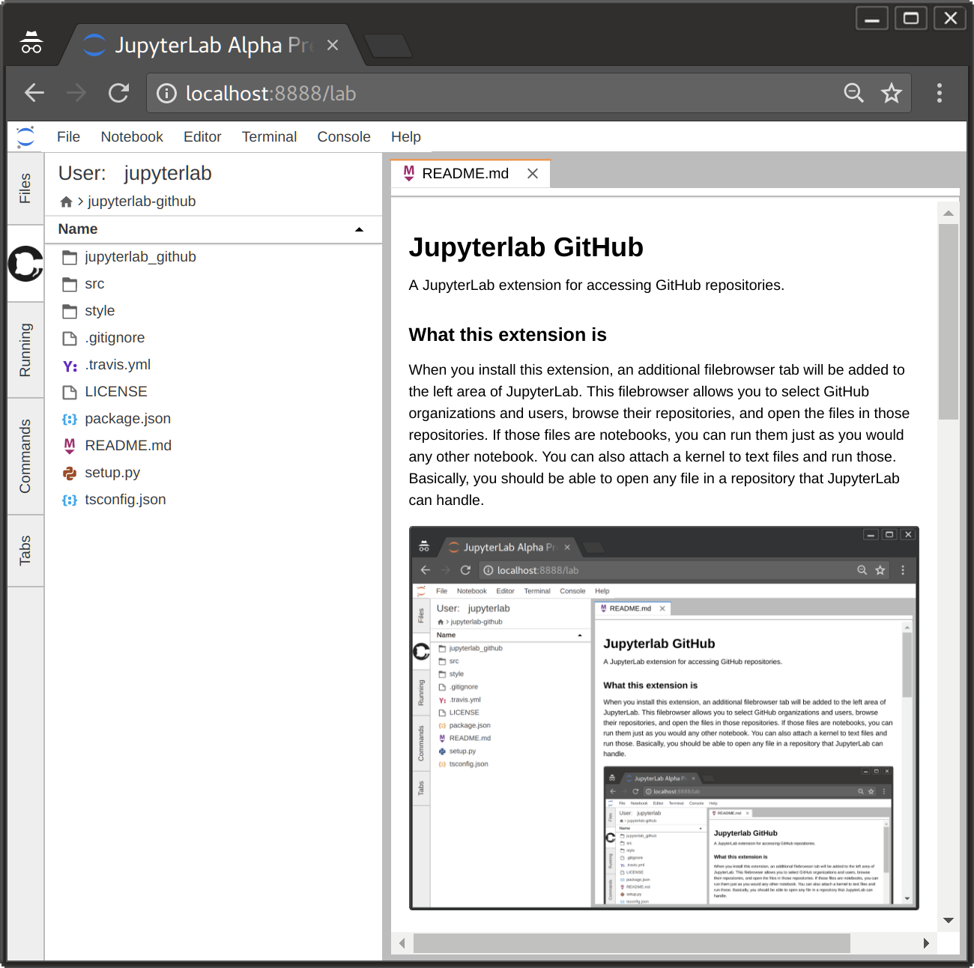
Task: Select the .travis.yml file name
Action: tap(118, 365)
